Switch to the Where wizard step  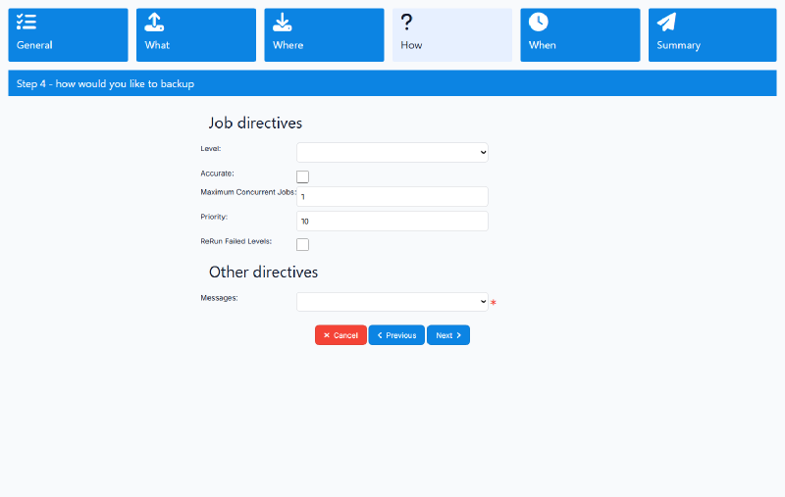pyautogui.click(x=325, y=35)
